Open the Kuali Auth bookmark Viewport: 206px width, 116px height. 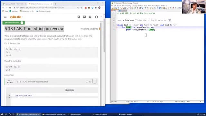pos(14,11)
